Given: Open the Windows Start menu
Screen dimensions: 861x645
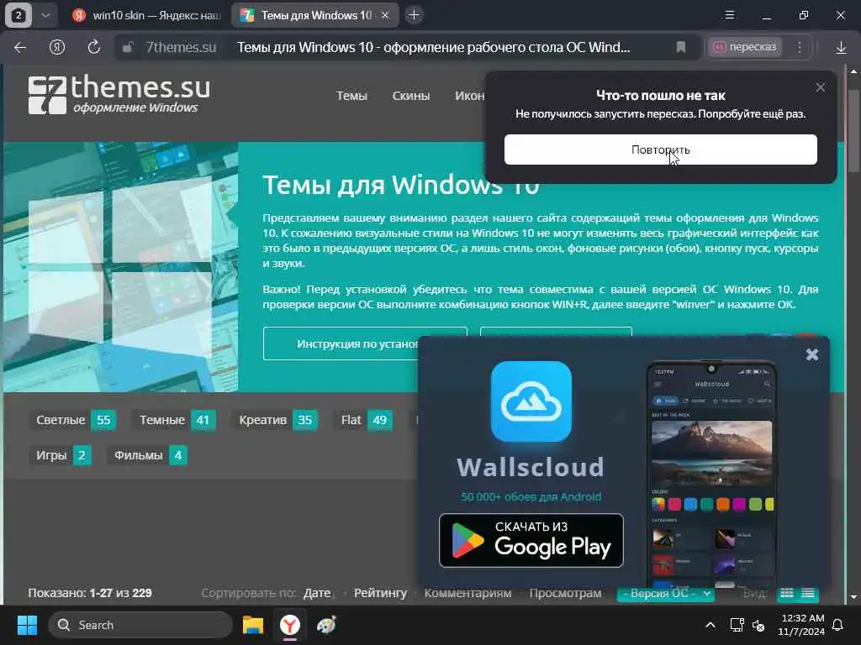Looking at the screenshot, I should tap(27, 625).
